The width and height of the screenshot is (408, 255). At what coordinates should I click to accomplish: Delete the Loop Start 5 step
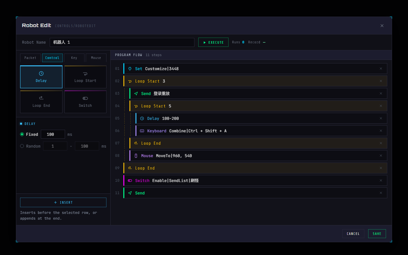381,106
